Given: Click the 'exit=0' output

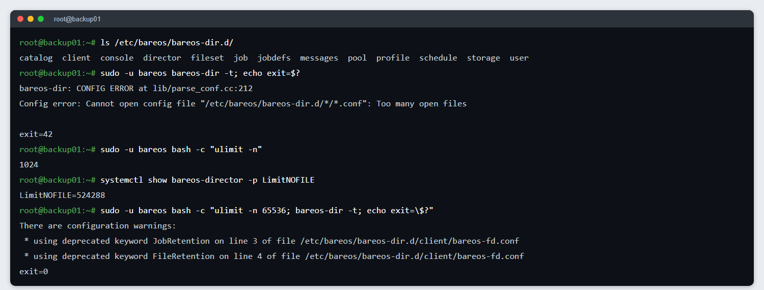Looking at the screenshot, I should [34, 272].
